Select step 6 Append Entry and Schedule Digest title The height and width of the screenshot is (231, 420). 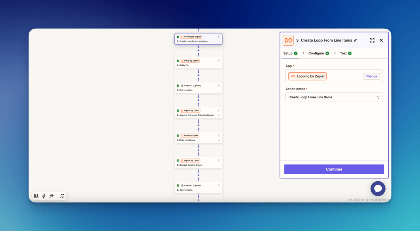(195, 115)
